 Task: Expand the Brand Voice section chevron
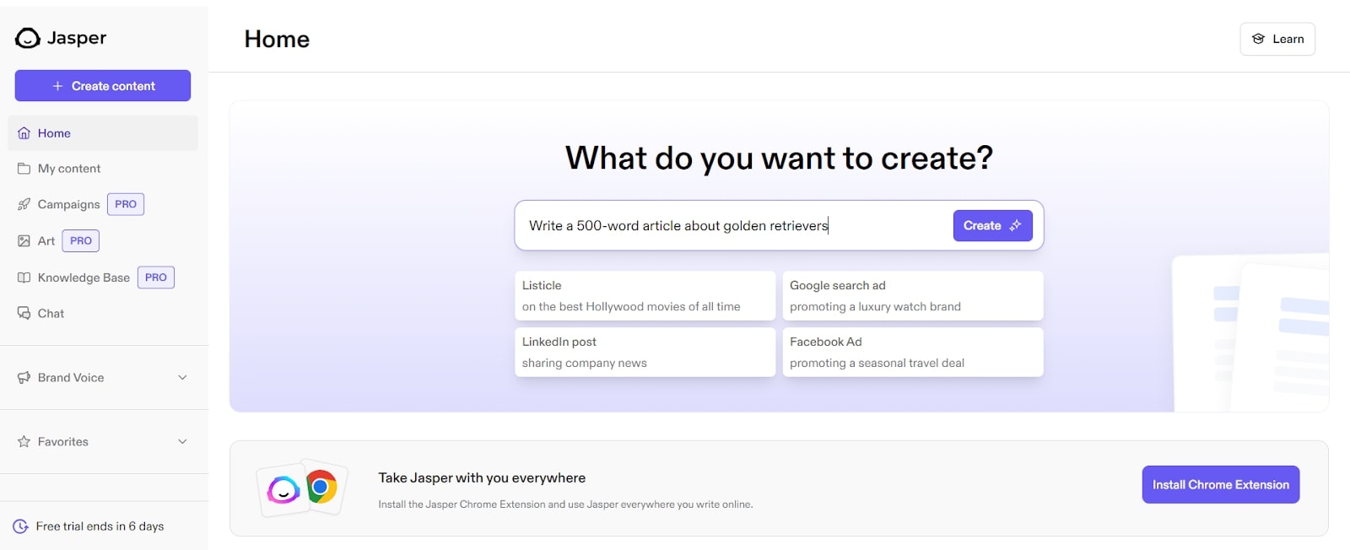(x=182, y=378)
